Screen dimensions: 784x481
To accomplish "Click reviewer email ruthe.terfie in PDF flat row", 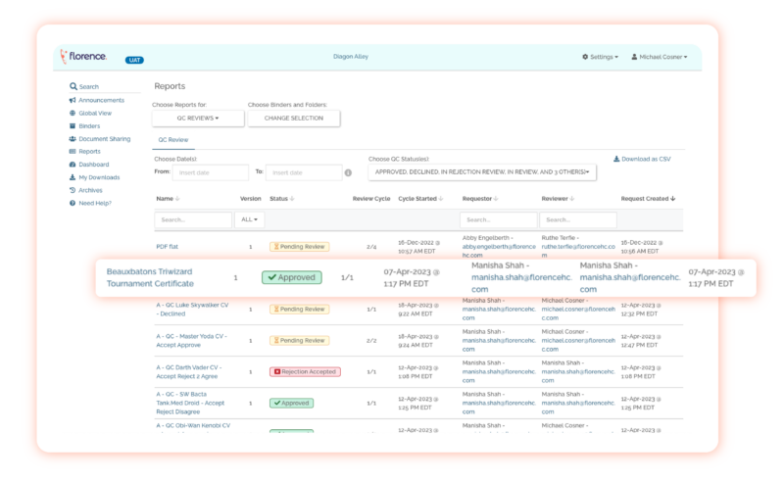I will tap(578, 251).
